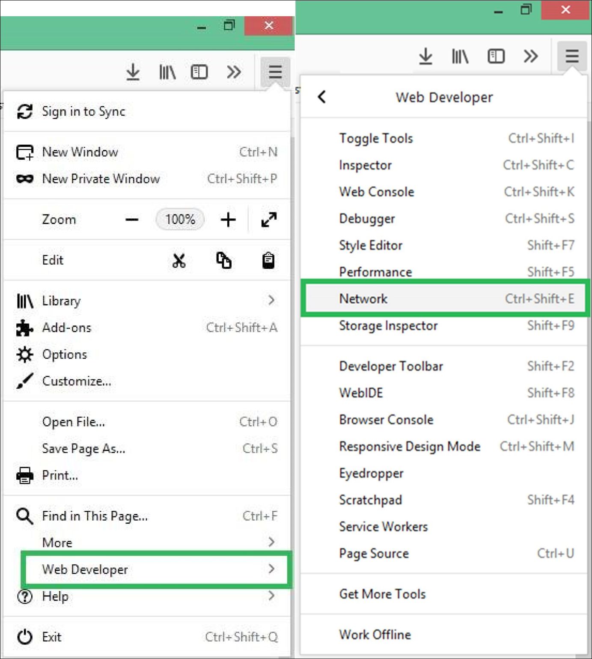Click the Paste clipboard icon in Edit row
Screen dimensions: 592x659
coord(268,260)
